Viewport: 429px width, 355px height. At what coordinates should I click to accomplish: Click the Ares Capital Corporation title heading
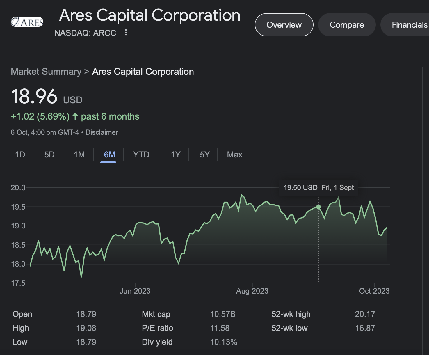pyautogui.click(x=150, y=15)
